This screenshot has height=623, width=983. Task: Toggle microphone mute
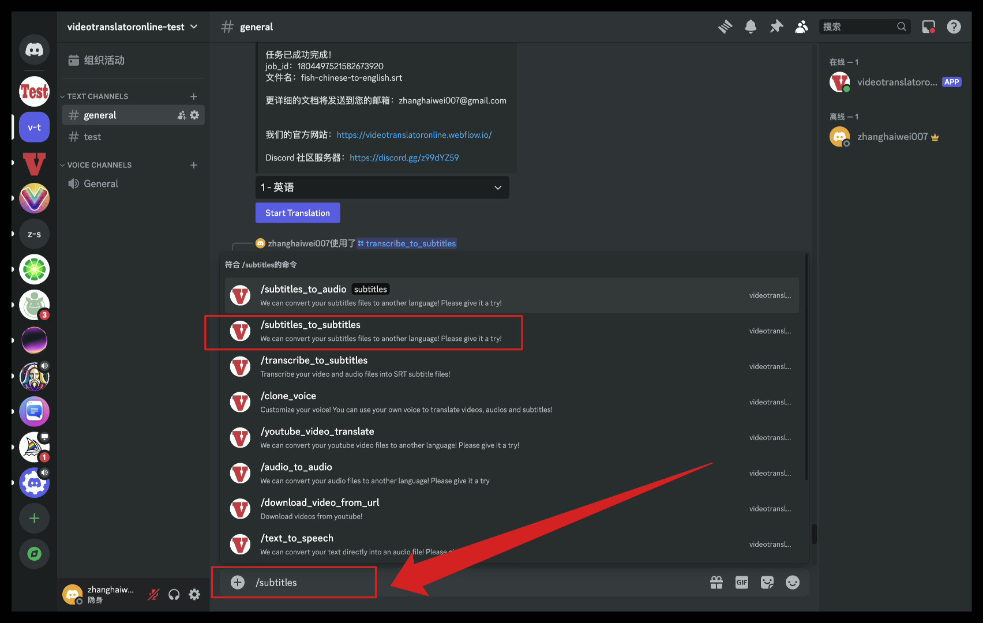[x=153, y=594]
